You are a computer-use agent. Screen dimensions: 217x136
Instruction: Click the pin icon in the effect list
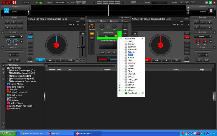142,39
